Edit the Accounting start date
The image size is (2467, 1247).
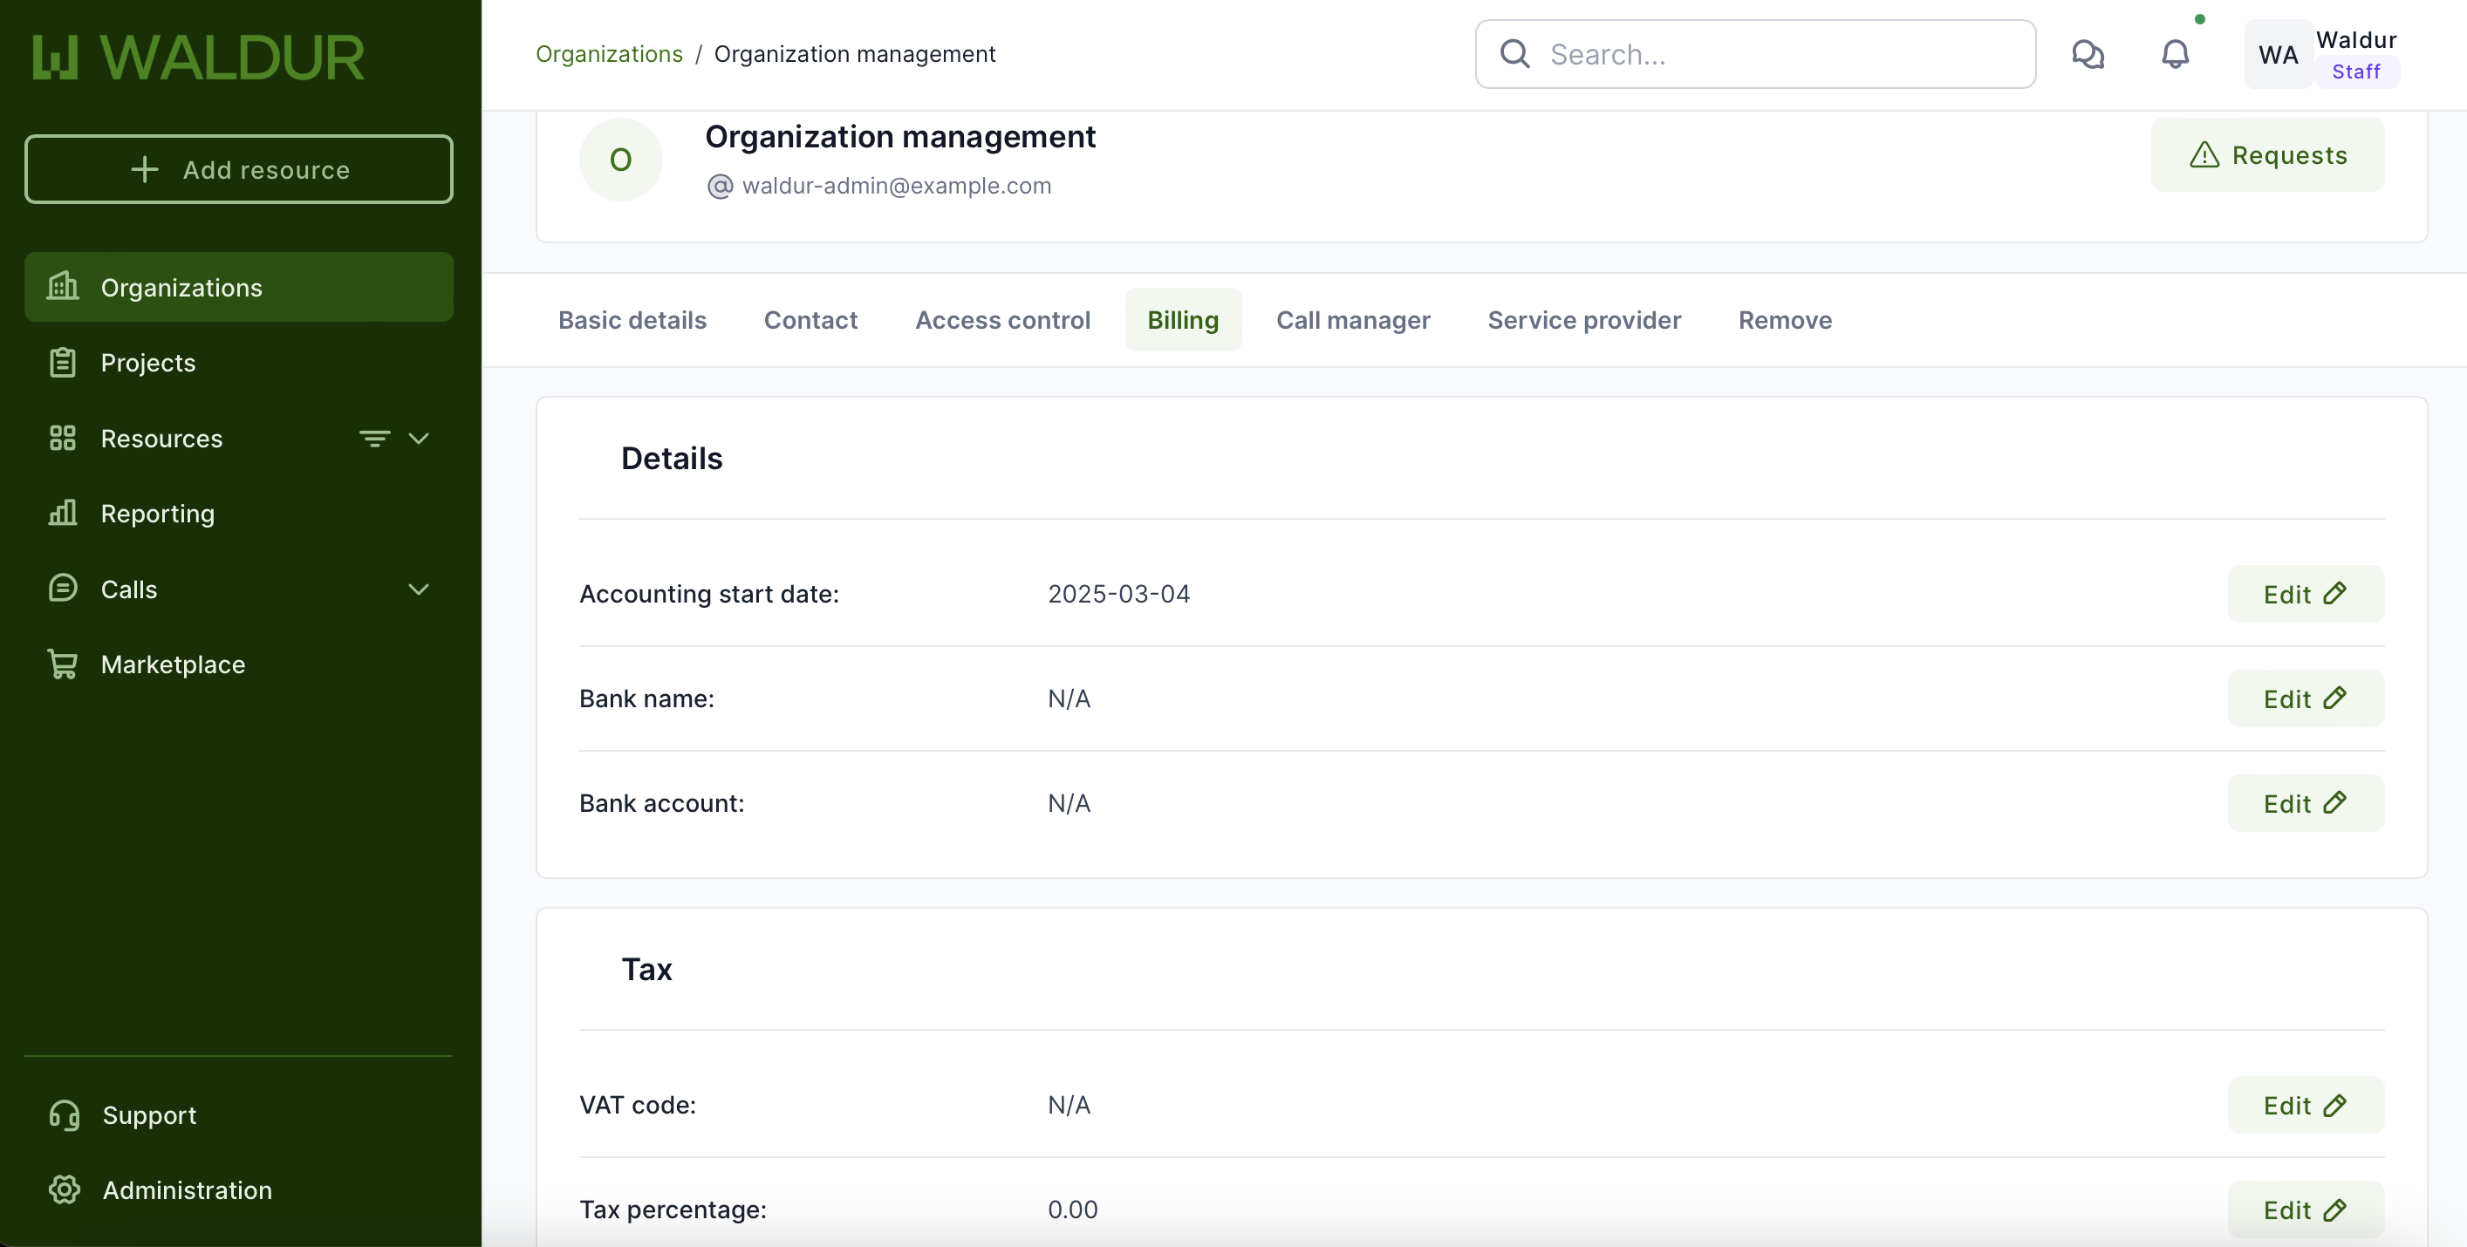click(x=2304, y=595)
